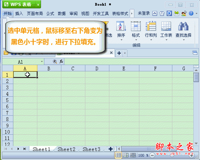
Task: Expand the 工作表 dropdown arrow
Action: [x=166, y=40]
